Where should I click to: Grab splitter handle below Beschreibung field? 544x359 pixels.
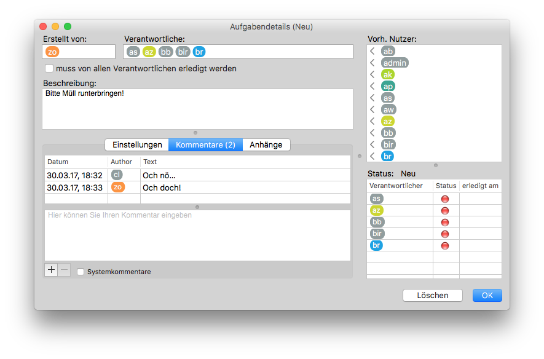click(195, 133)
